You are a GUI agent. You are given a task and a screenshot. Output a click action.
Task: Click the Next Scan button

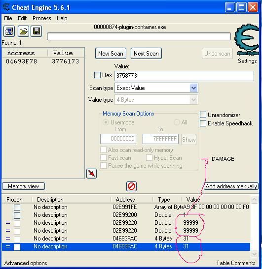click(146, 54)
